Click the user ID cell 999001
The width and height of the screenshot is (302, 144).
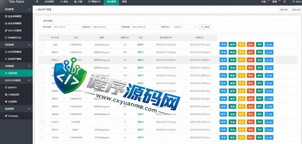pos(55,130)
